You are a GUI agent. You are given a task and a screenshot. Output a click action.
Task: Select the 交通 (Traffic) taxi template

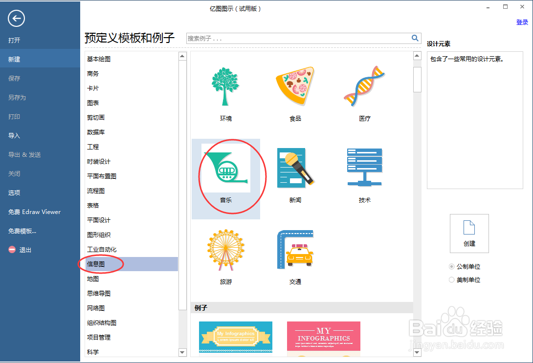point(295,251)
